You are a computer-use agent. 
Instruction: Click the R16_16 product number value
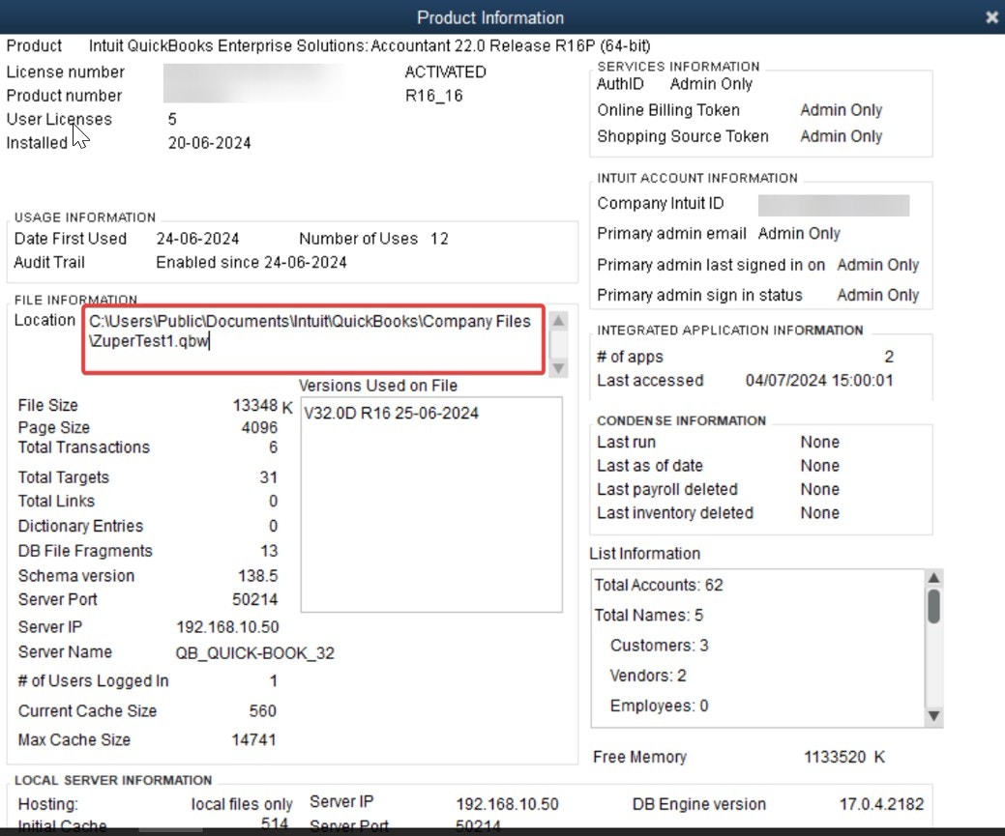point(434,96)
